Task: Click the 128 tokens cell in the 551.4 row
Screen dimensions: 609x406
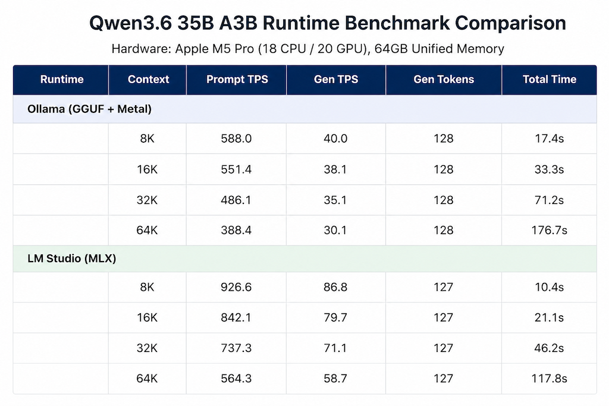Action: click(444, 169)
